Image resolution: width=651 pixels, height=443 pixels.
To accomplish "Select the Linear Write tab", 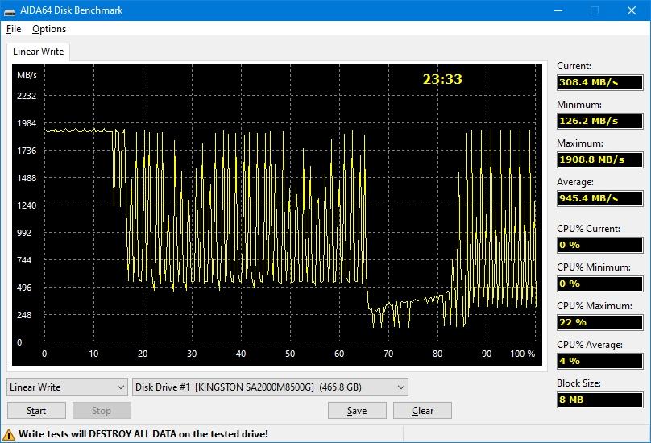I will pos(38,52).
